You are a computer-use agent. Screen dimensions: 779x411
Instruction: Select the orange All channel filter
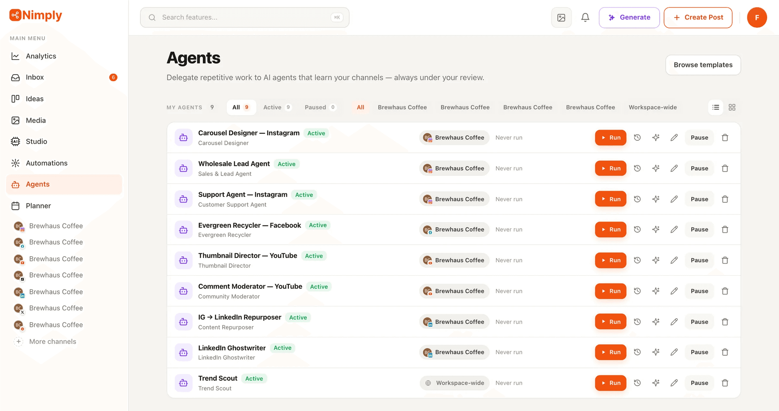pyautogui.click(x=360, y=107)
